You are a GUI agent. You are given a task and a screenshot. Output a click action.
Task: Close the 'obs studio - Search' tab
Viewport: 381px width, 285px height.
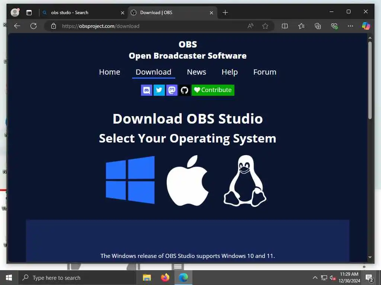(x=123, y=13)
